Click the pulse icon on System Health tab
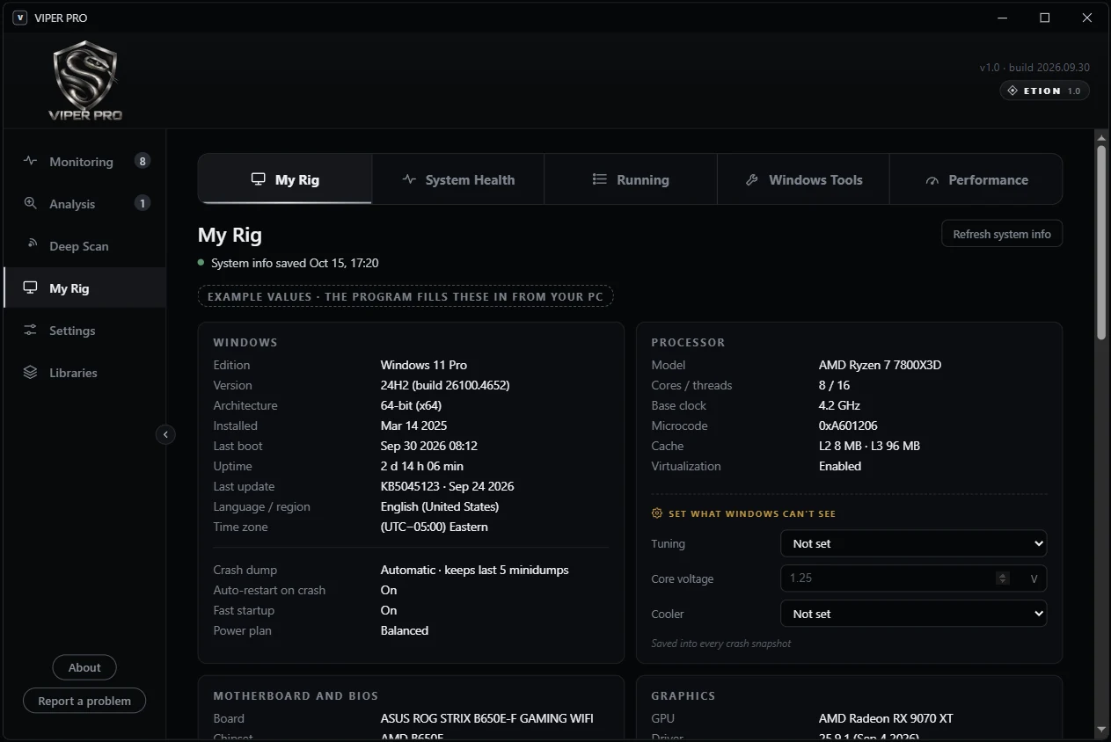 [x=409, y=179]
